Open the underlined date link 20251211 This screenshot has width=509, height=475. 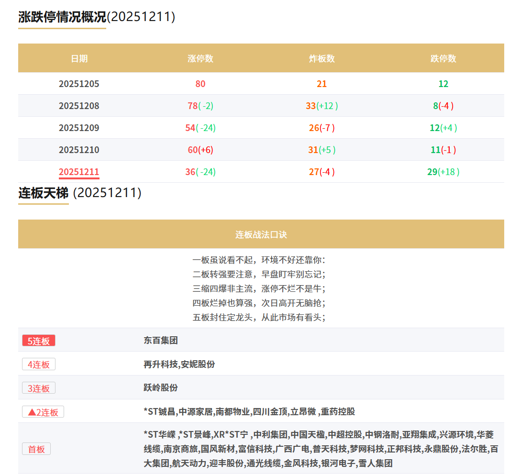click(79, 171)
